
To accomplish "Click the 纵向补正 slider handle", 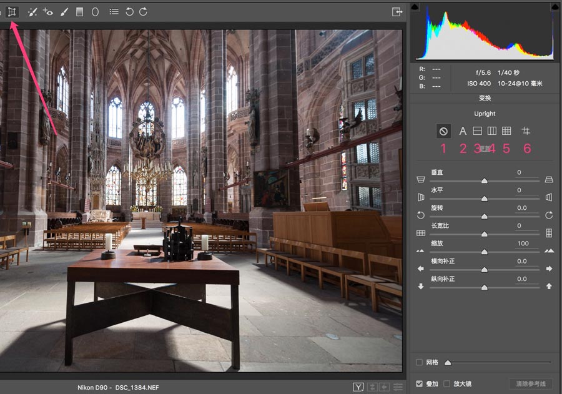I will pos(484,287).
